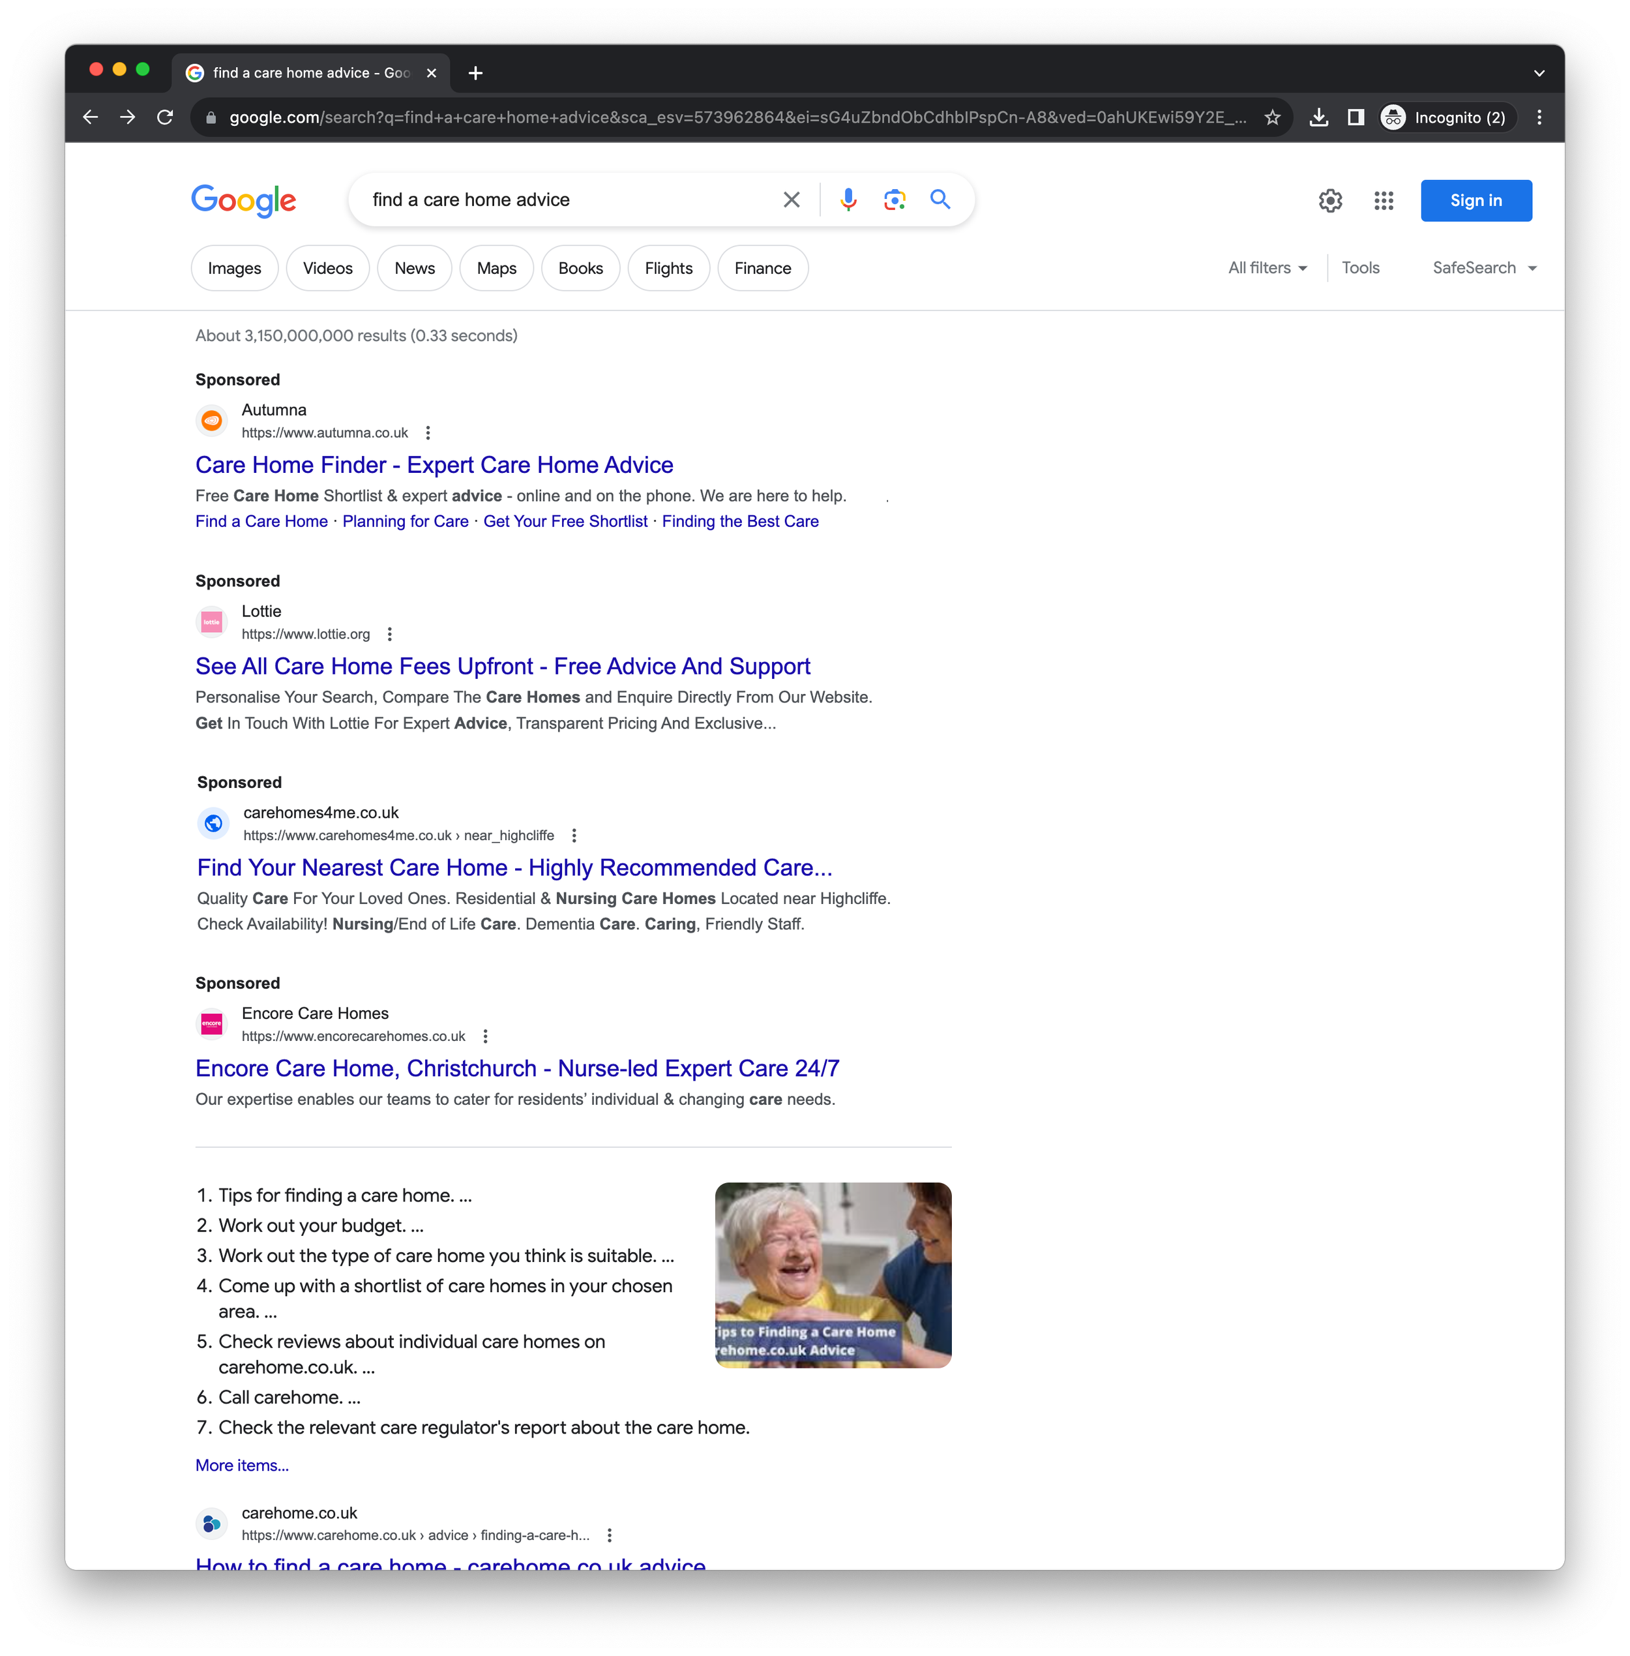Open more options for Autumna ad
The height and width of the screenshot is (1656, 1630).
(428, 432)
